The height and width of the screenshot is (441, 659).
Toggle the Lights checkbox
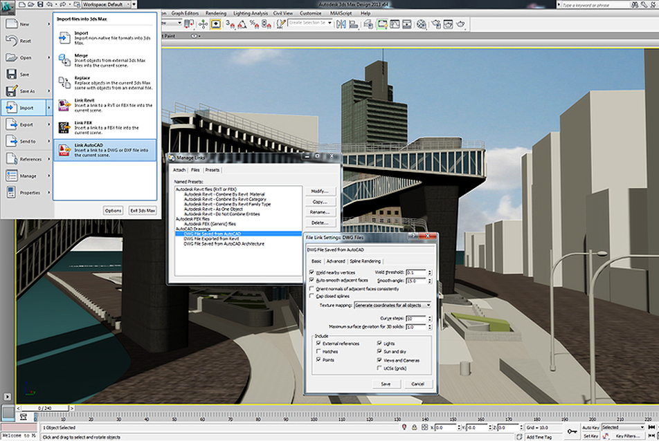click(x=379, y=344)
